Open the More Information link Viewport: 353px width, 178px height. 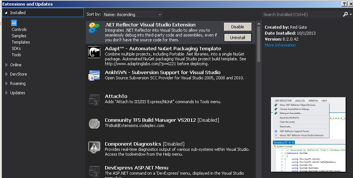[280, 45]
